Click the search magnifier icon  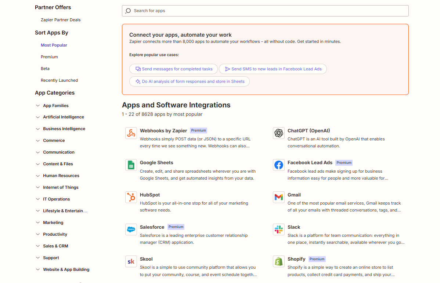coord(128,11)
